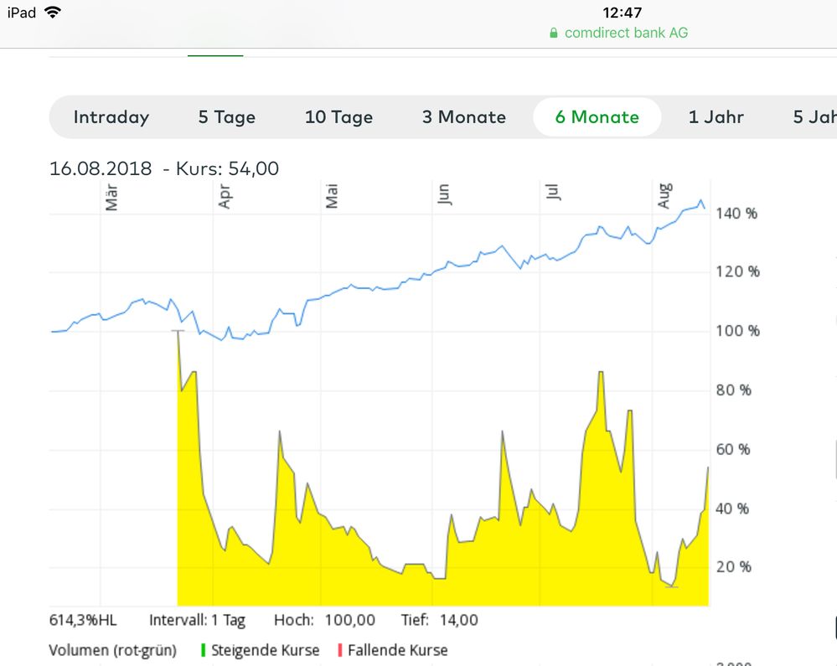Select the 5 Tage time range

pyautogui.click(x=226, y=117)
